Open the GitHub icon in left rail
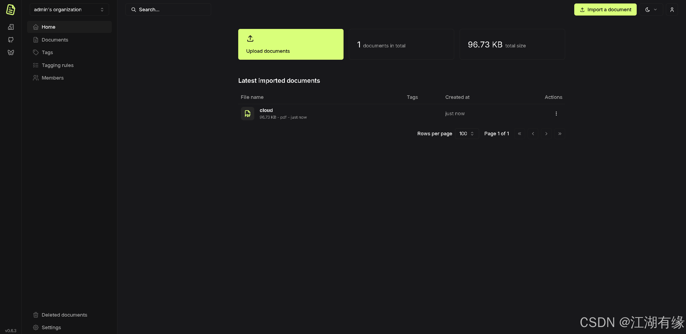The image size is (686, 334). (11, 40)
